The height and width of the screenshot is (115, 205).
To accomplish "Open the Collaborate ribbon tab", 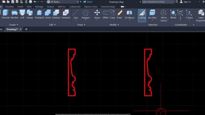I will 75,7.
